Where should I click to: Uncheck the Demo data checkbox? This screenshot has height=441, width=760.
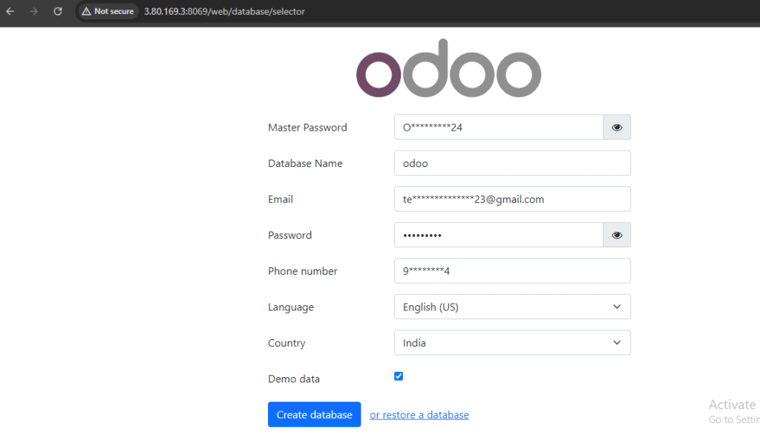click(399, 376)
